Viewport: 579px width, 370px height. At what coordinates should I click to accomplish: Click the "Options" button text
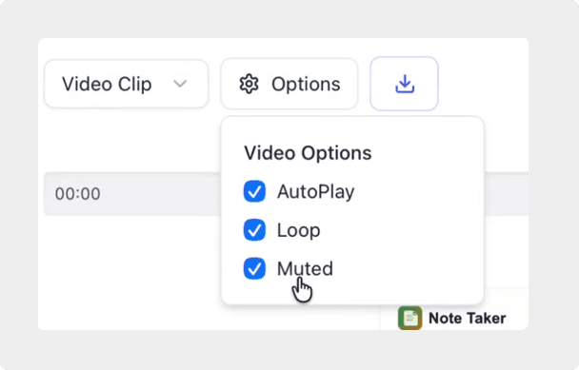pyautogui.click(x=306, y=84)
